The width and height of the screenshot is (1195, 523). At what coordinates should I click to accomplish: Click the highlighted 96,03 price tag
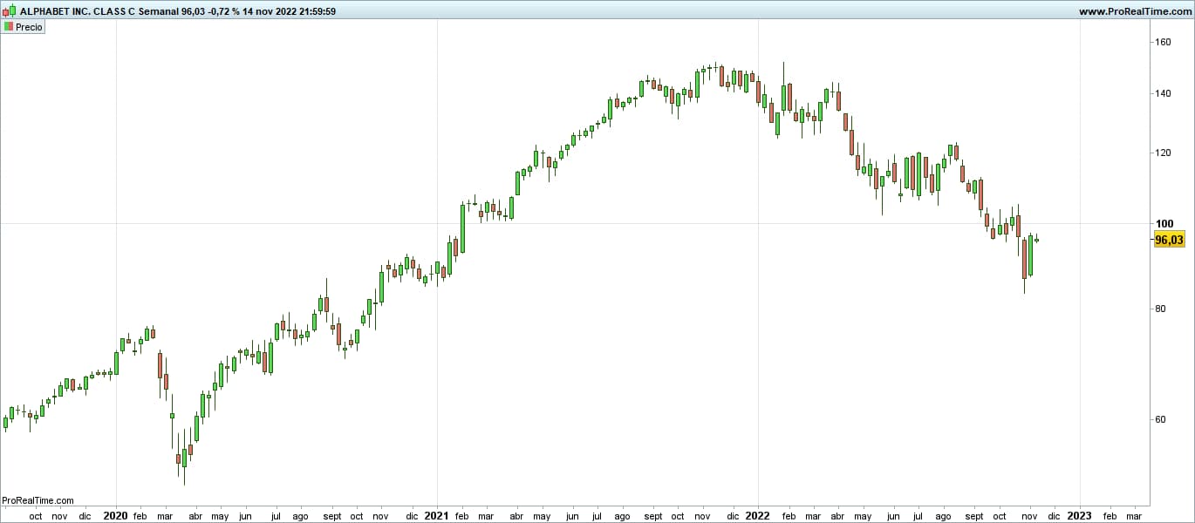tap(1169, 239)
